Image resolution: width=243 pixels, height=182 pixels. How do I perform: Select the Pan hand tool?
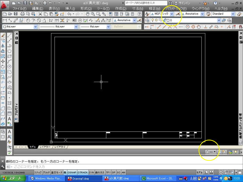(87, 14)
